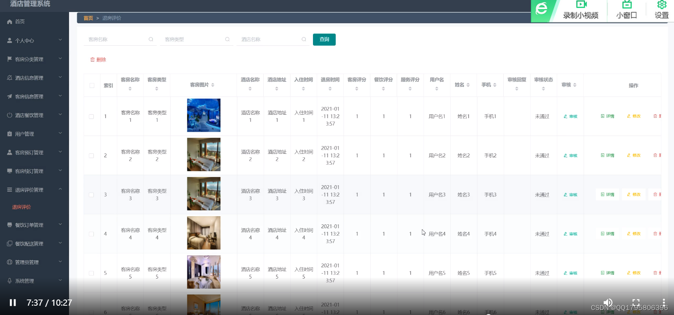Expand the 客房信息管理 menu arrow

[x=60, y=96]
